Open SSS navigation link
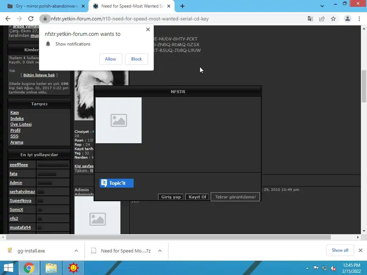 pyautogui.click(x=14, y=136)
